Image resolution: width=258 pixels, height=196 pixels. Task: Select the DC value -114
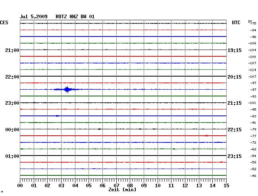tap(252, 70)
